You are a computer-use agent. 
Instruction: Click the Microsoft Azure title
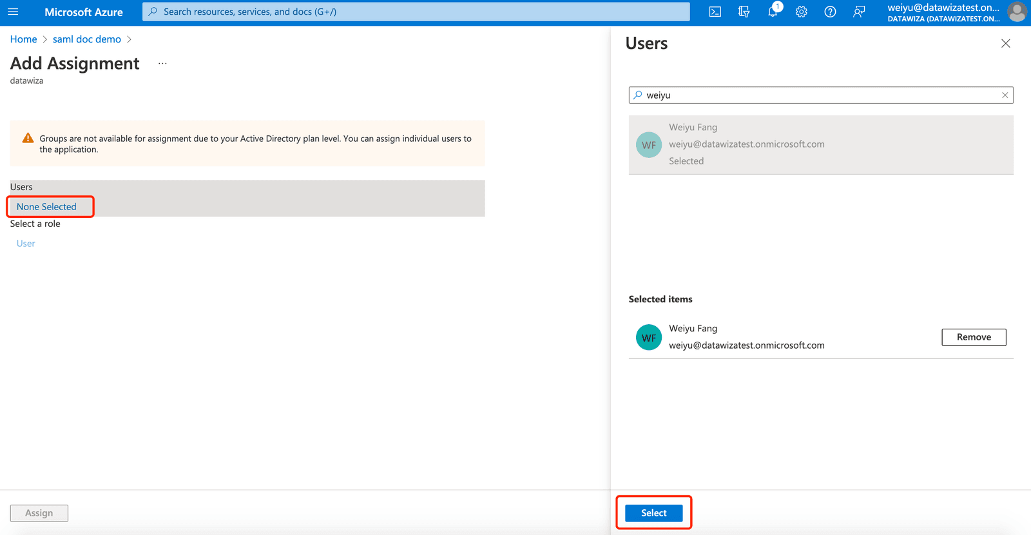coord(84,12)
